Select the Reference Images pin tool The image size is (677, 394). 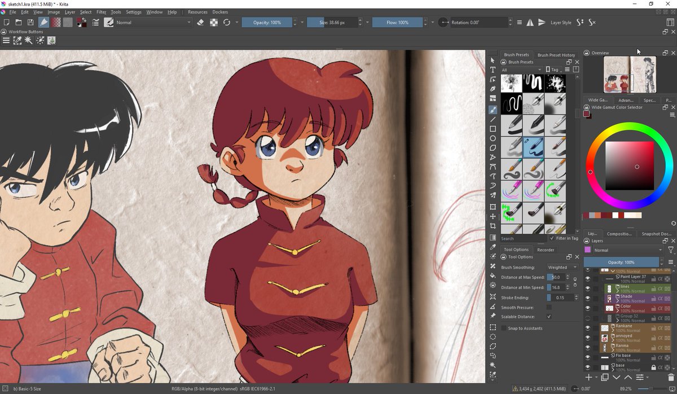click(493, 316)
